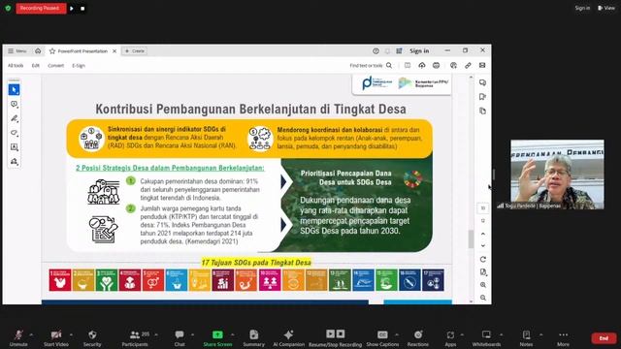
Task: Click the Create button in Acrobat
Action: coord(135,51)
